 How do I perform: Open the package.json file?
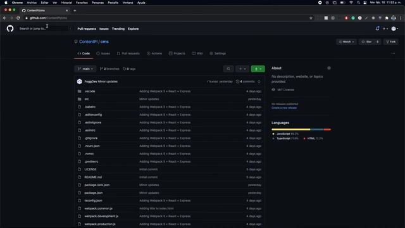(94, 193)
